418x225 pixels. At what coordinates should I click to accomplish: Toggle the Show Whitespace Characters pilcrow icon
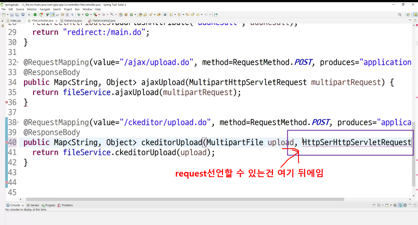[72, 15]
